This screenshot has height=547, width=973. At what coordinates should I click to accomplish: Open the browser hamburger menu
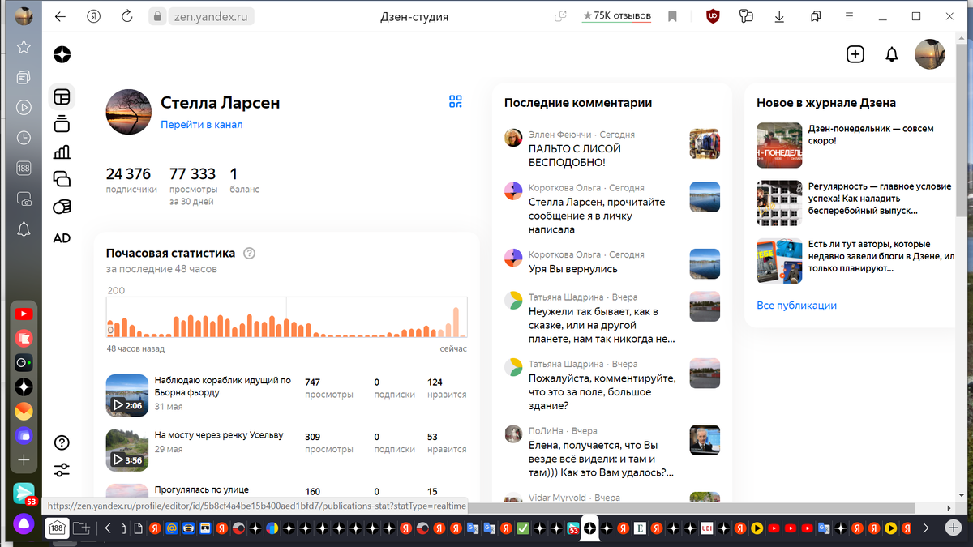[849, 16]
